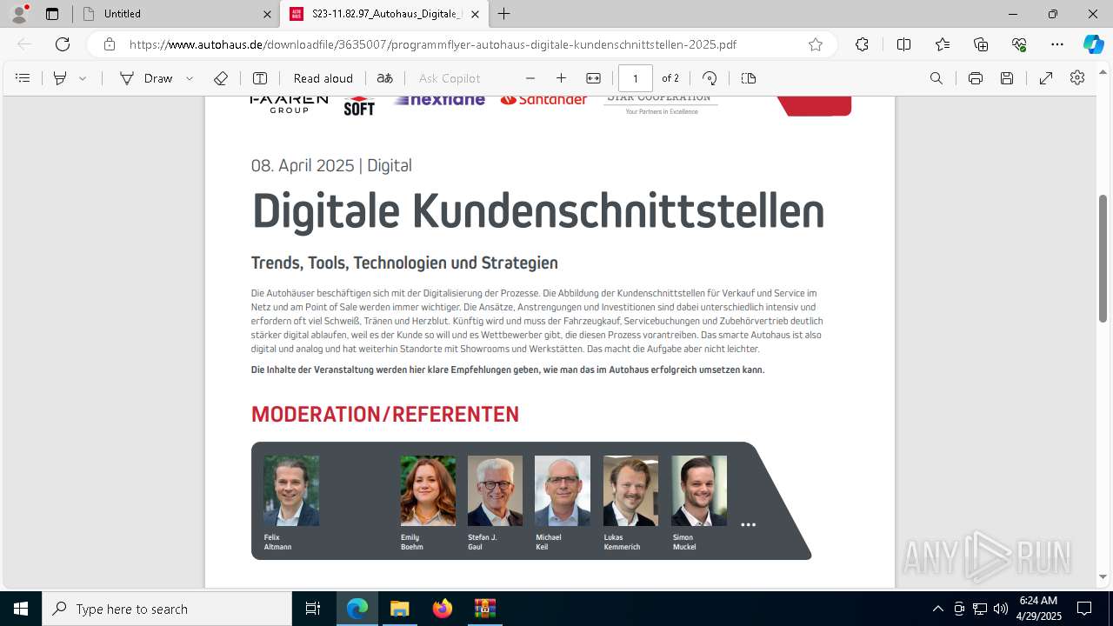Screen dimensions: 1113x626
Task: Rotate the PDF page
Action: [x=710, y=78]
